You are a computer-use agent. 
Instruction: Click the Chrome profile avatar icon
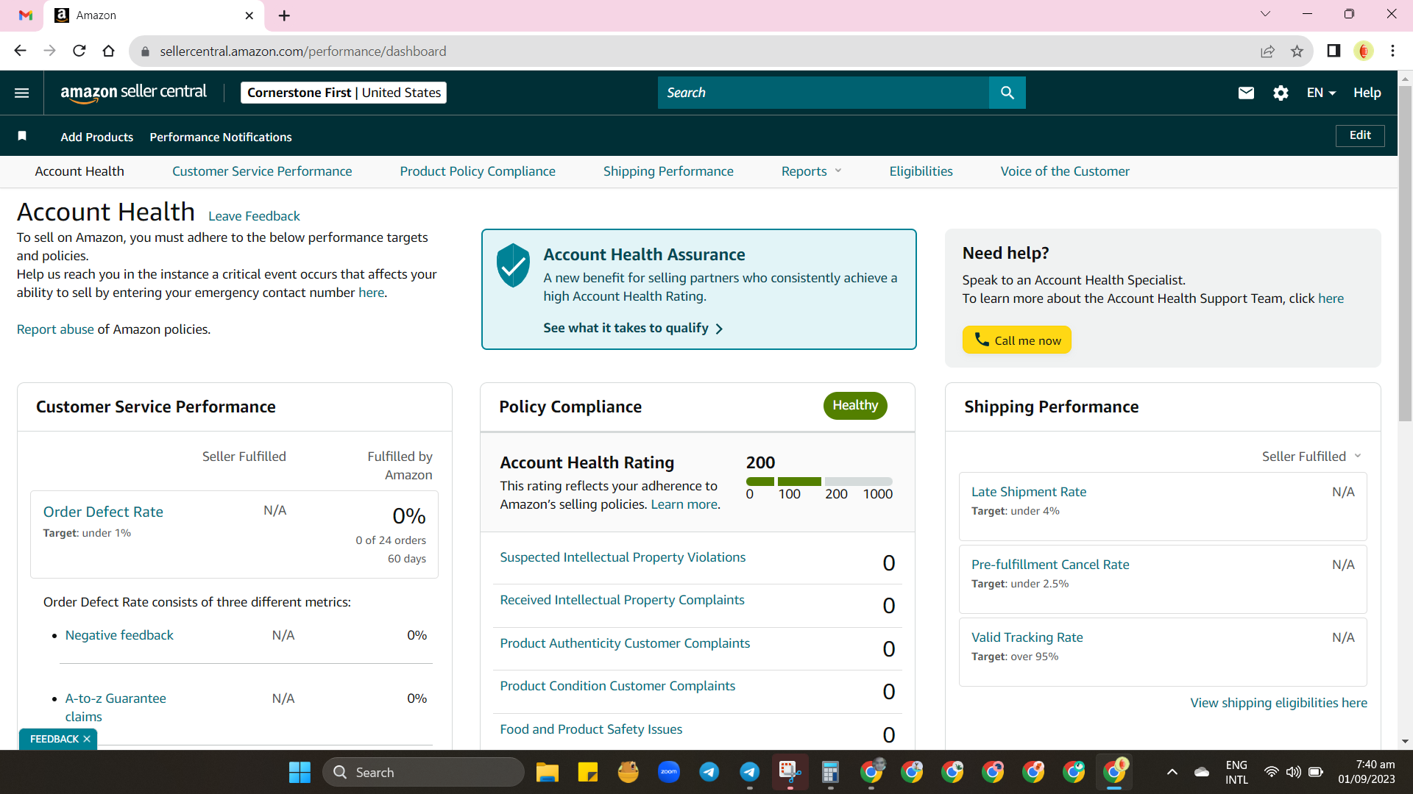pos(1364,51)
